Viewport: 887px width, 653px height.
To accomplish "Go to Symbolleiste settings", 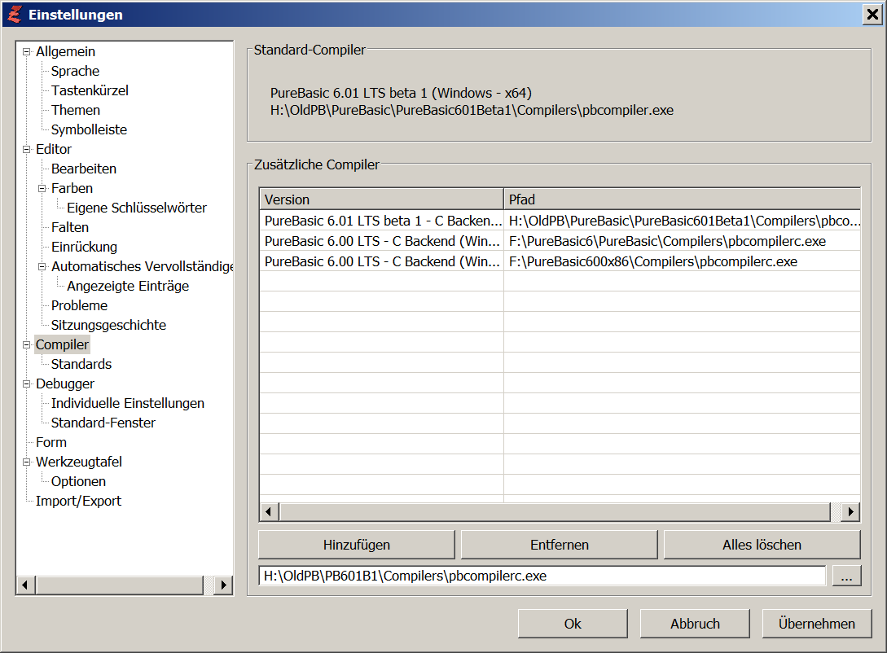I will 89,129.
